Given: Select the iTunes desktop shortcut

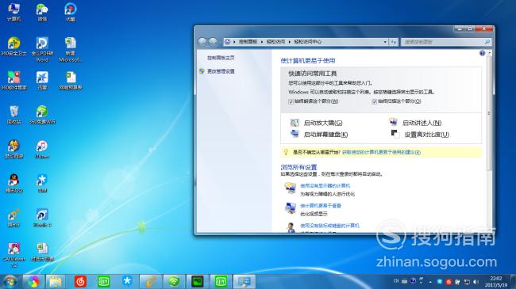Looking at the screenshot, I should (42, 150).
